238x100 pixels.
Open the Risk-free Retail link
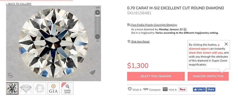140,42
